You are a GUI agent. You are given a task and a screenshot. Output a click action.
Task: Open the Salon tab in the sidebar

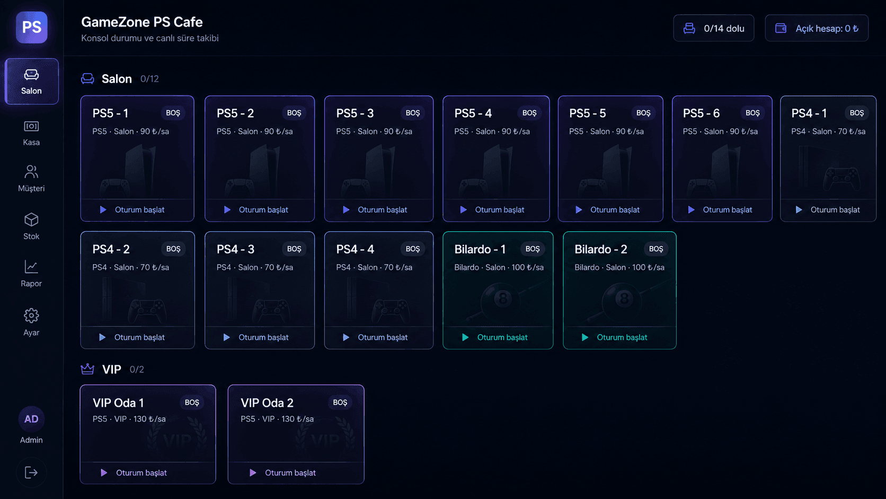[x=32, y=81]
